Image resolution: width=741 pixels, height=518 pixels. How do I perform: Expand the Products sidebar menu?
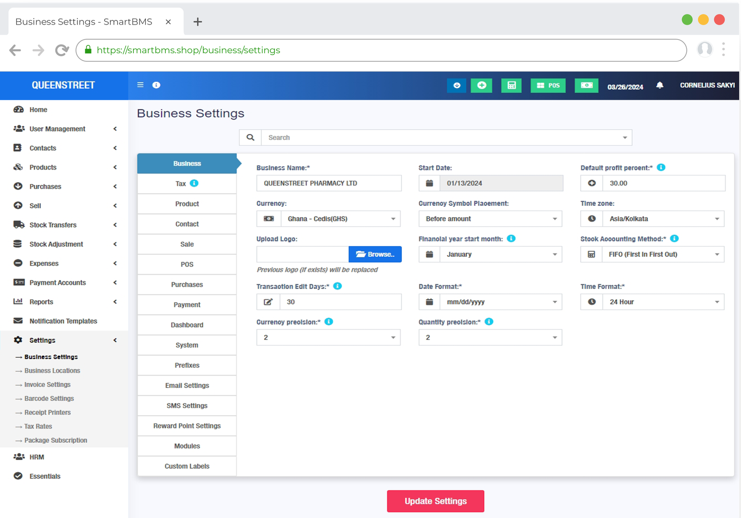click(65, 167)
